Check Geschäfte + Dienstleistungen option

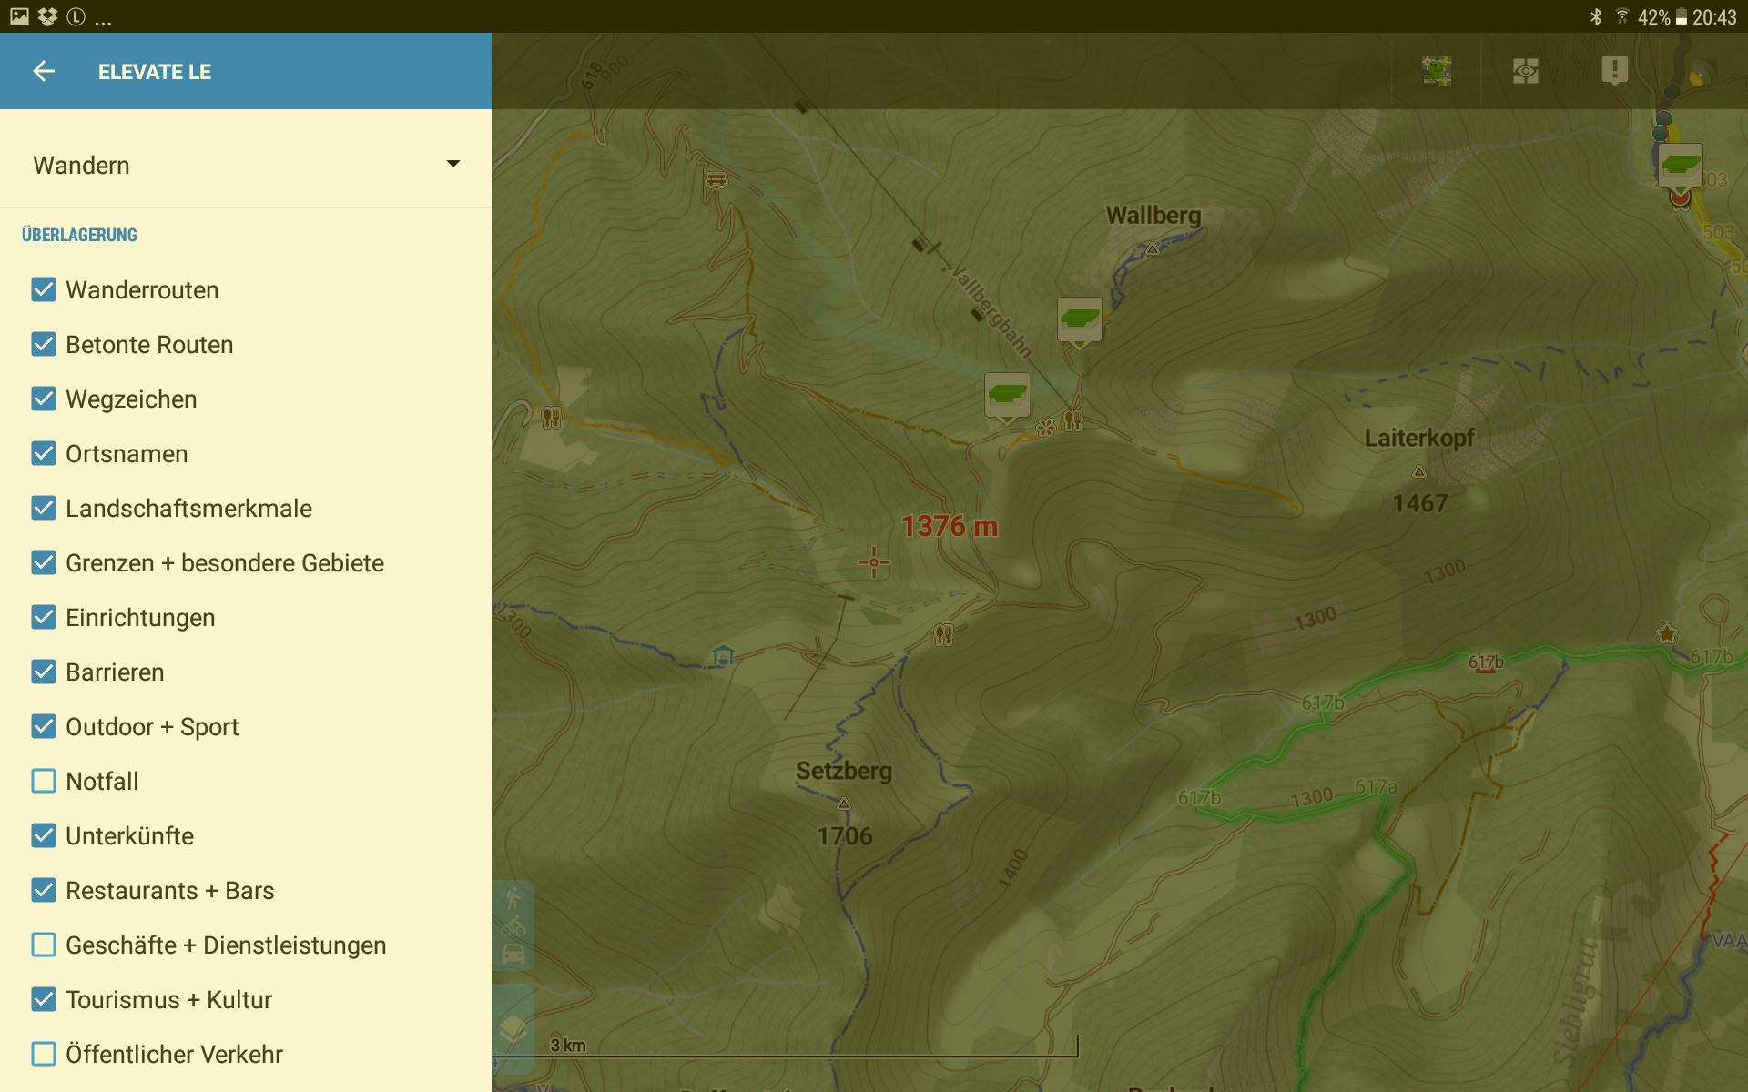[x=44, y=945]
